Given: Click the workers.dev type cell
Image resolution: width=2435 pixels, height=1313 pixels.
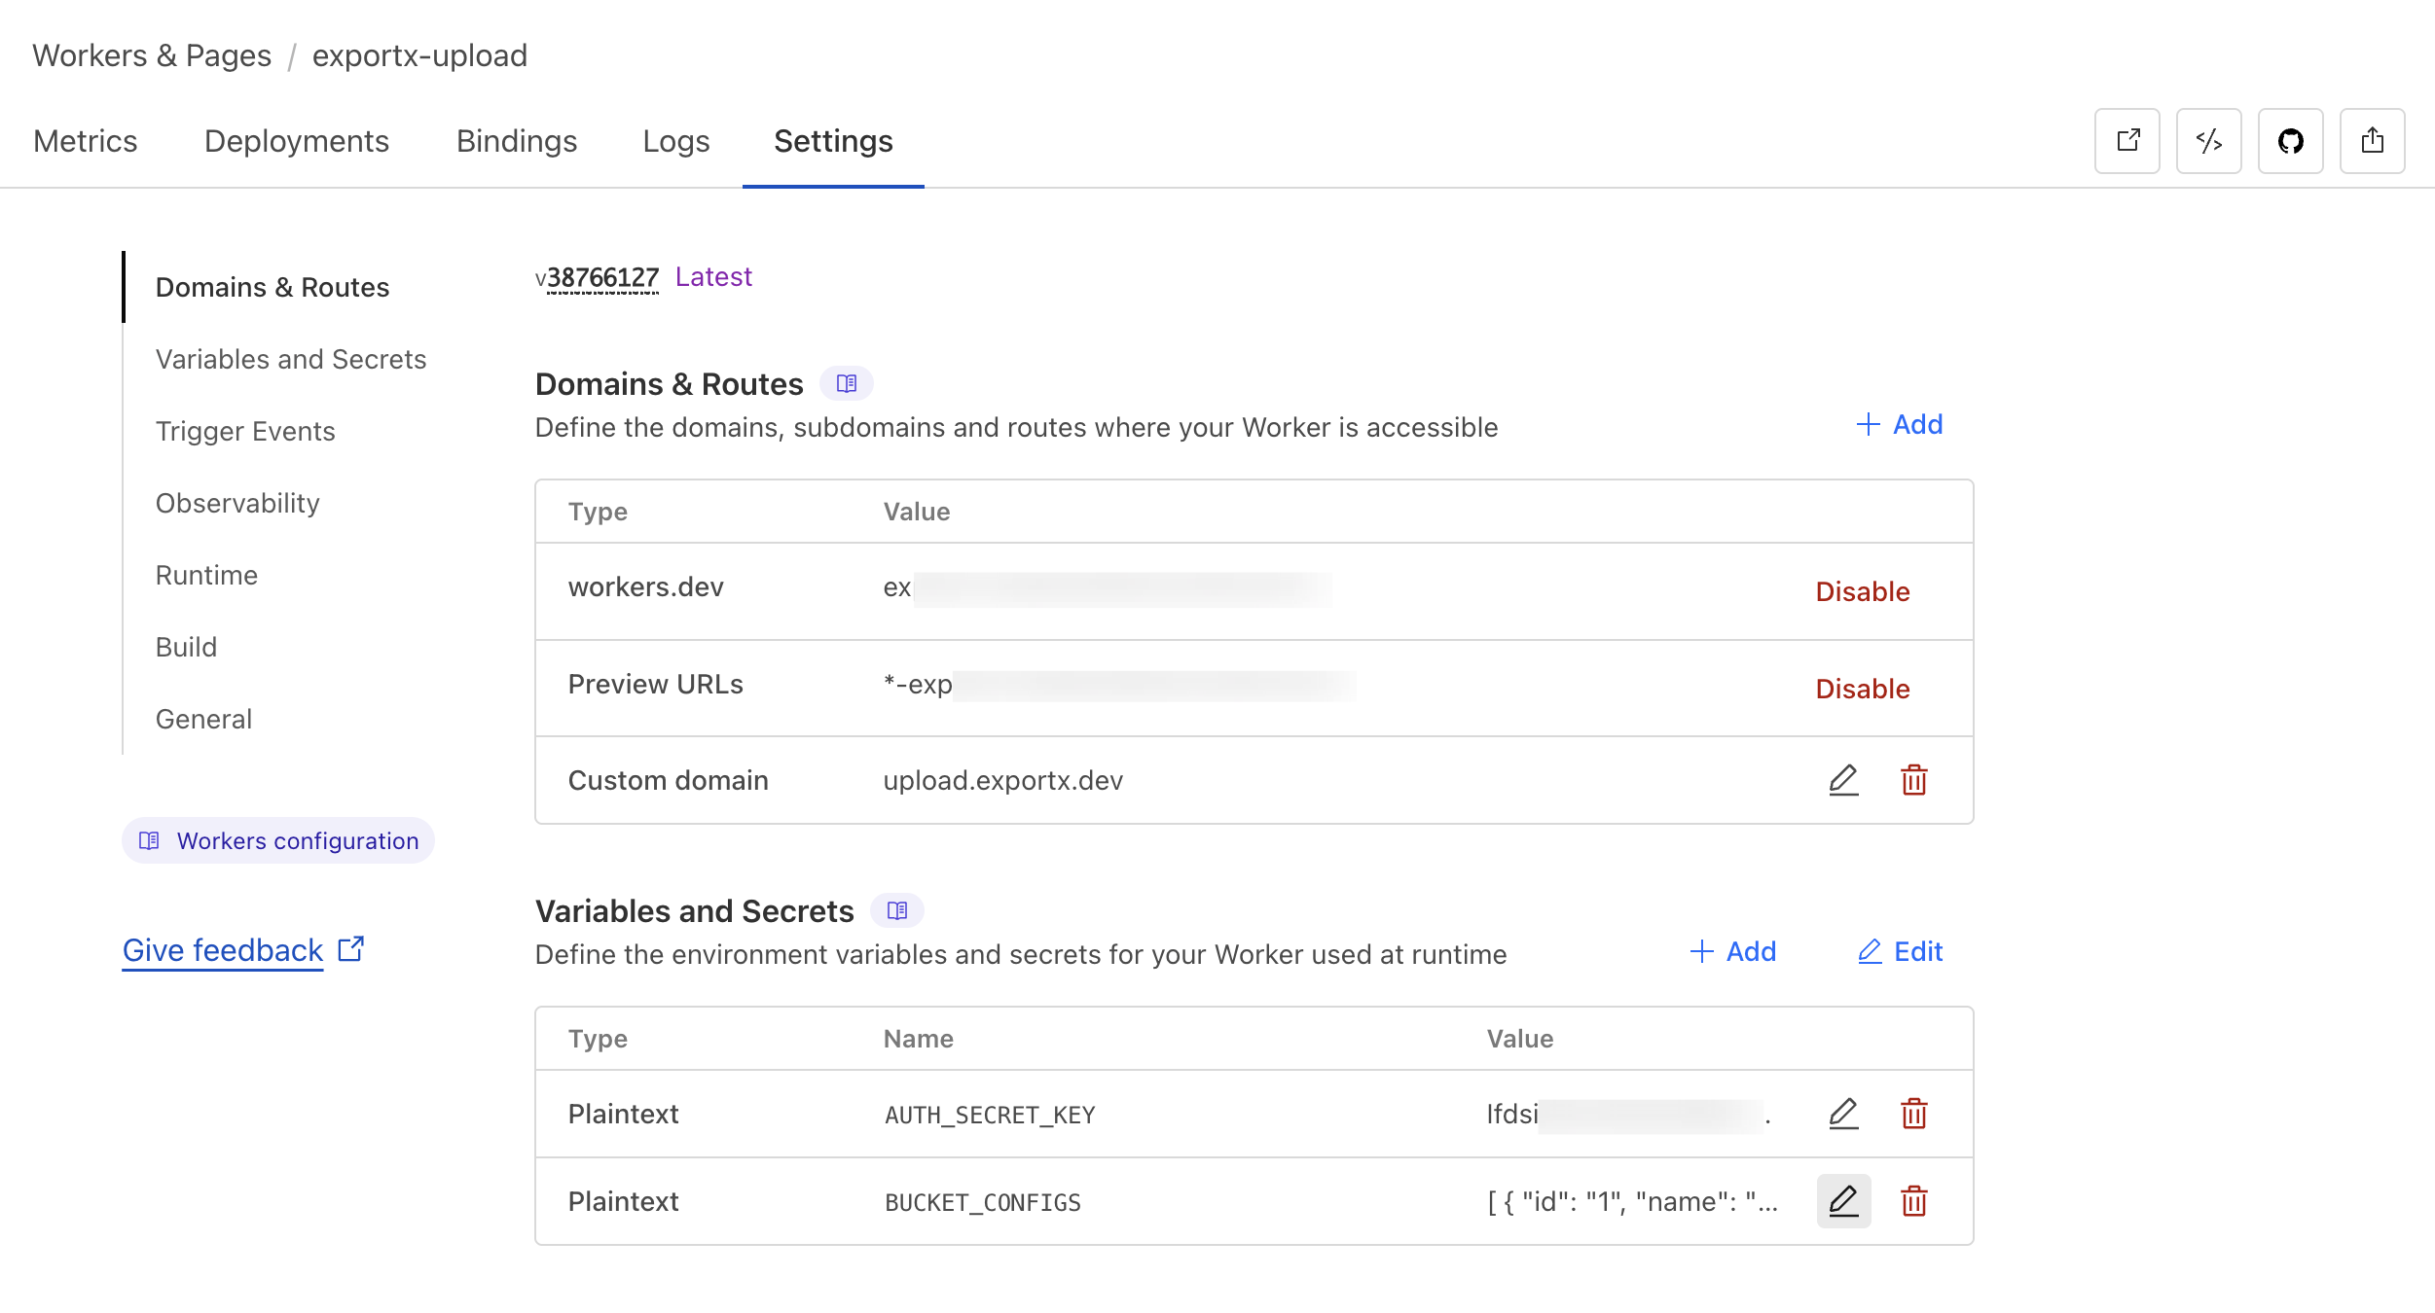Looking at the screenshot, I should [646, 586].
